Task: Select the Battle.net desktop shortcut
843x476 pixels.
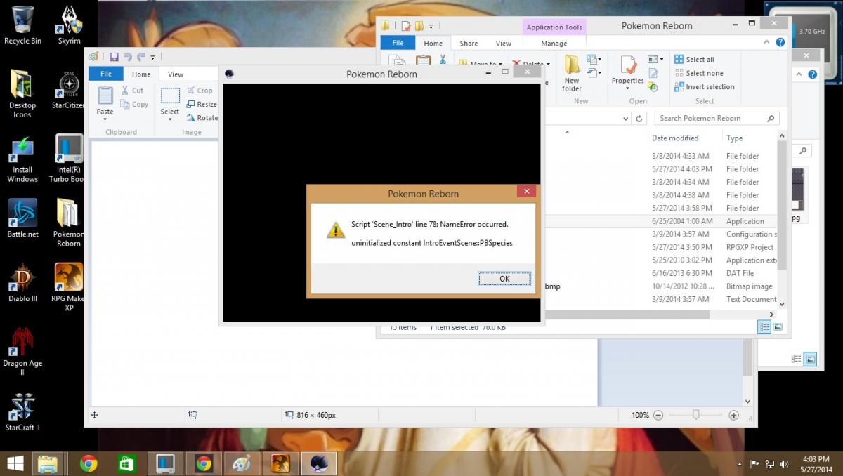Action: click(x=22, y=218)
